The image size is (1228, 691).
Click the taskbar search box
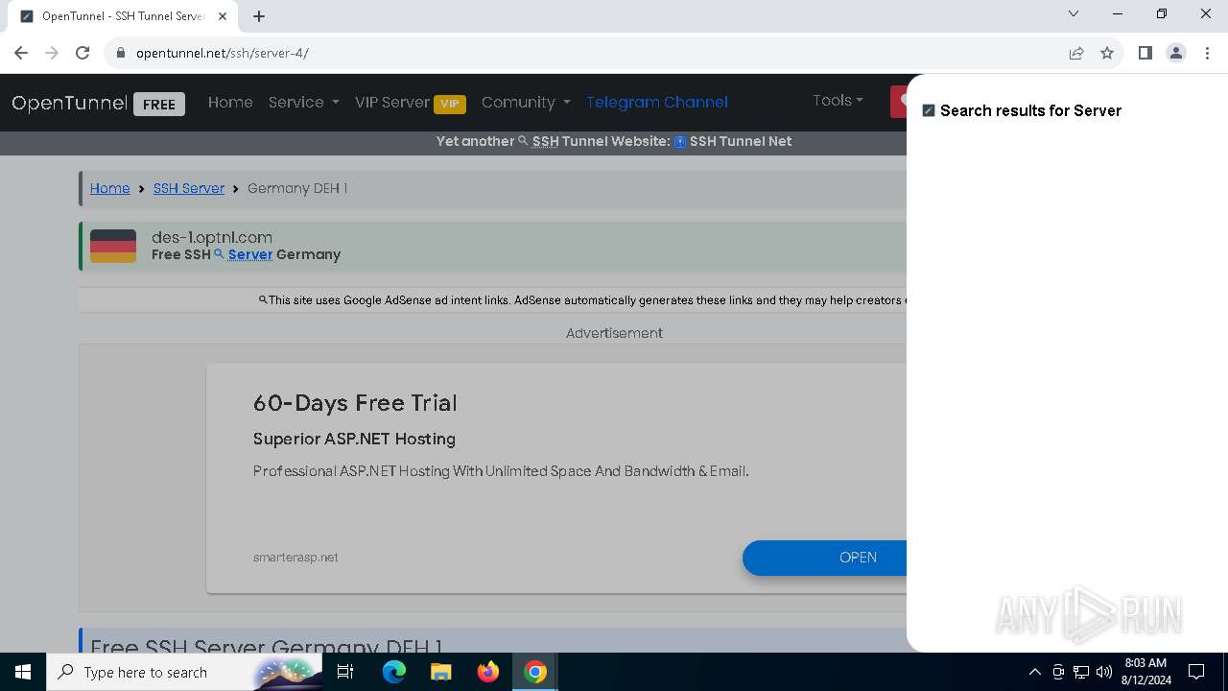[186, 672]
